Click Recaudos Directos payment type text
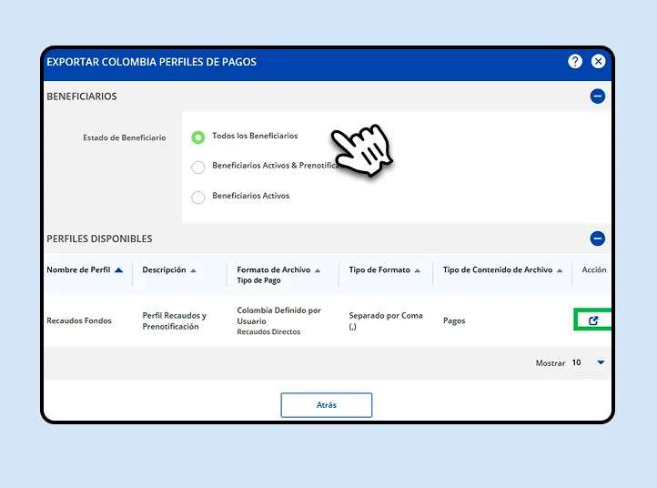657x488 pixels. [x=268, y=331]
